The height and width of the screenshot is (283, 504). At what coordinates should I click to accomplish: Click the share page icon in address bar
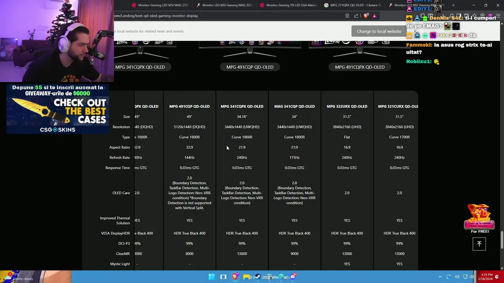click(x=356, y=16)
